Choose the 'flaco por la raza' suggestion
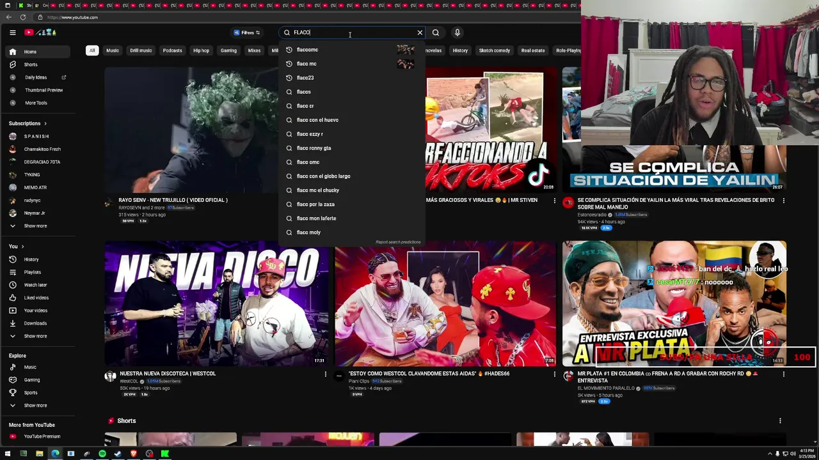 point(351,204)
